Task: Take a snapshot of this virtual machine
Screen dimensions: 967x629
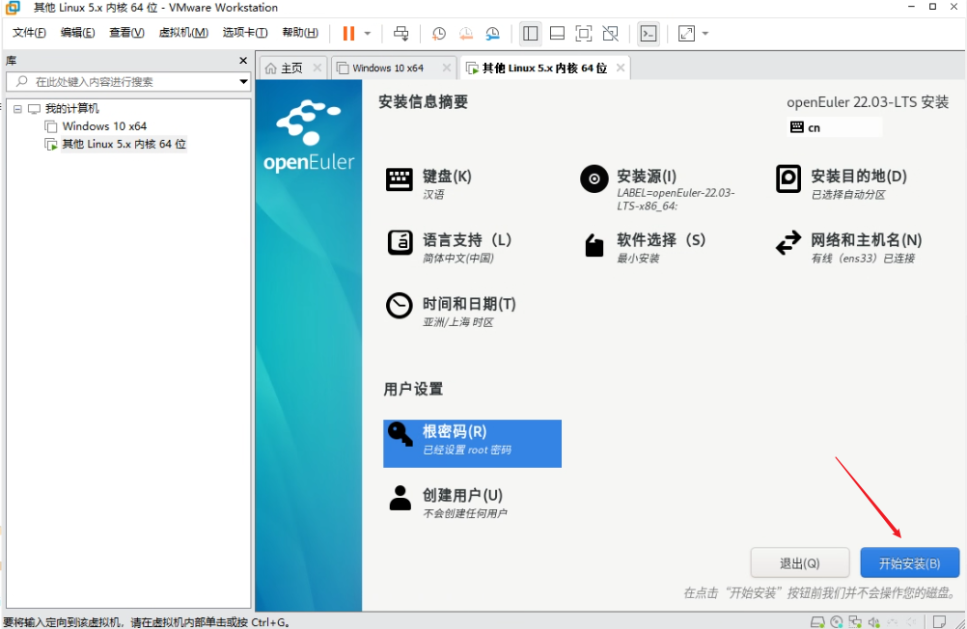Action: pyautogui.click(x=438, y=34)
